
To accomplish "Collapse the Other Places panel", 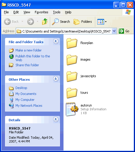I will (56, 79).
